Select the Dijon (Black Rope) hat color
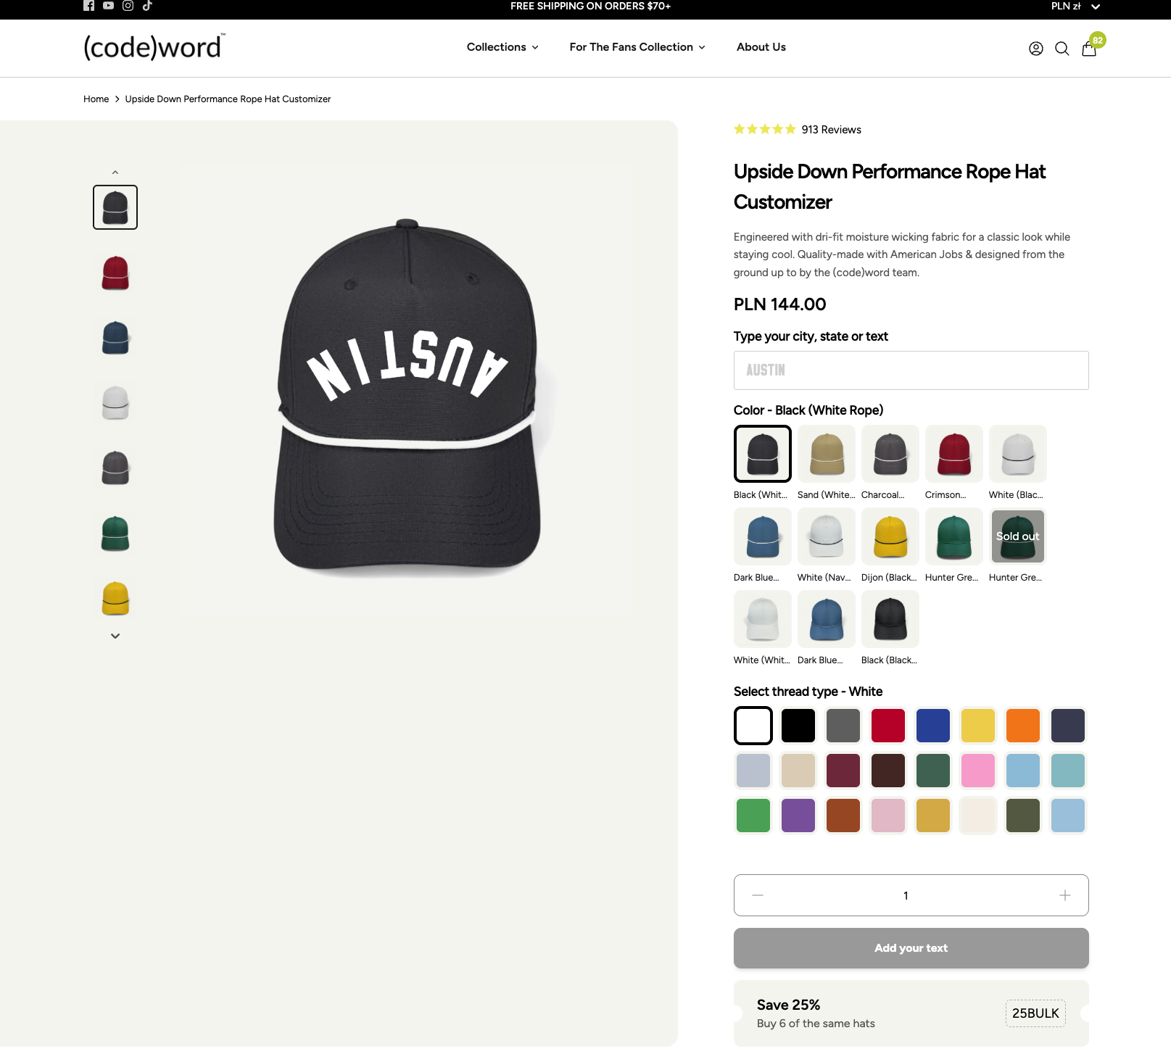1171x1054 pixels. pyautogui.click(x=890, y=536)
